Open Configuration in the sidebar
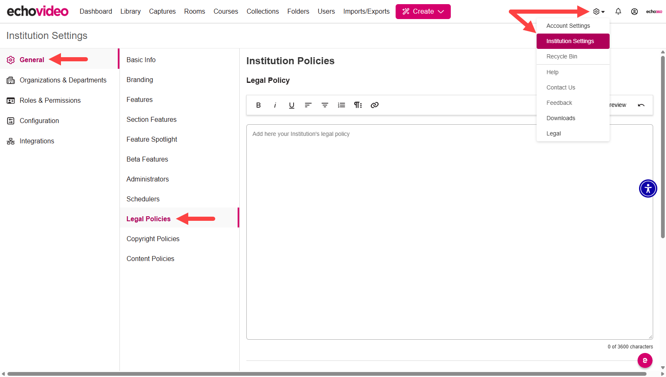Screen dimensions: 666x377 [59, 121]
